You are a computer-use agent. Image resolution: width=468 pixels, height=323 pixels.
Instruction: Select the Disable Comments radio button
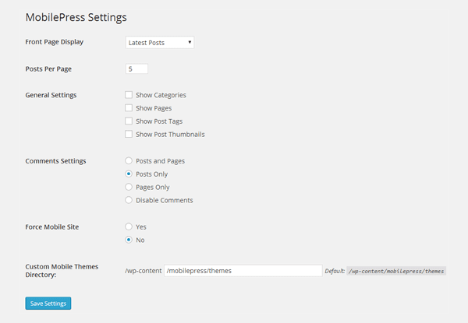coord(129,200)
